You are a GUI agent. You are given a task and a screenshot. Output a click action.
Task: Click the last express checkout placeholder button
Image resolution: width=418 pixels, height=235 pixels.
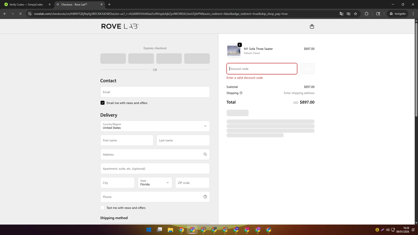(197, 58)
